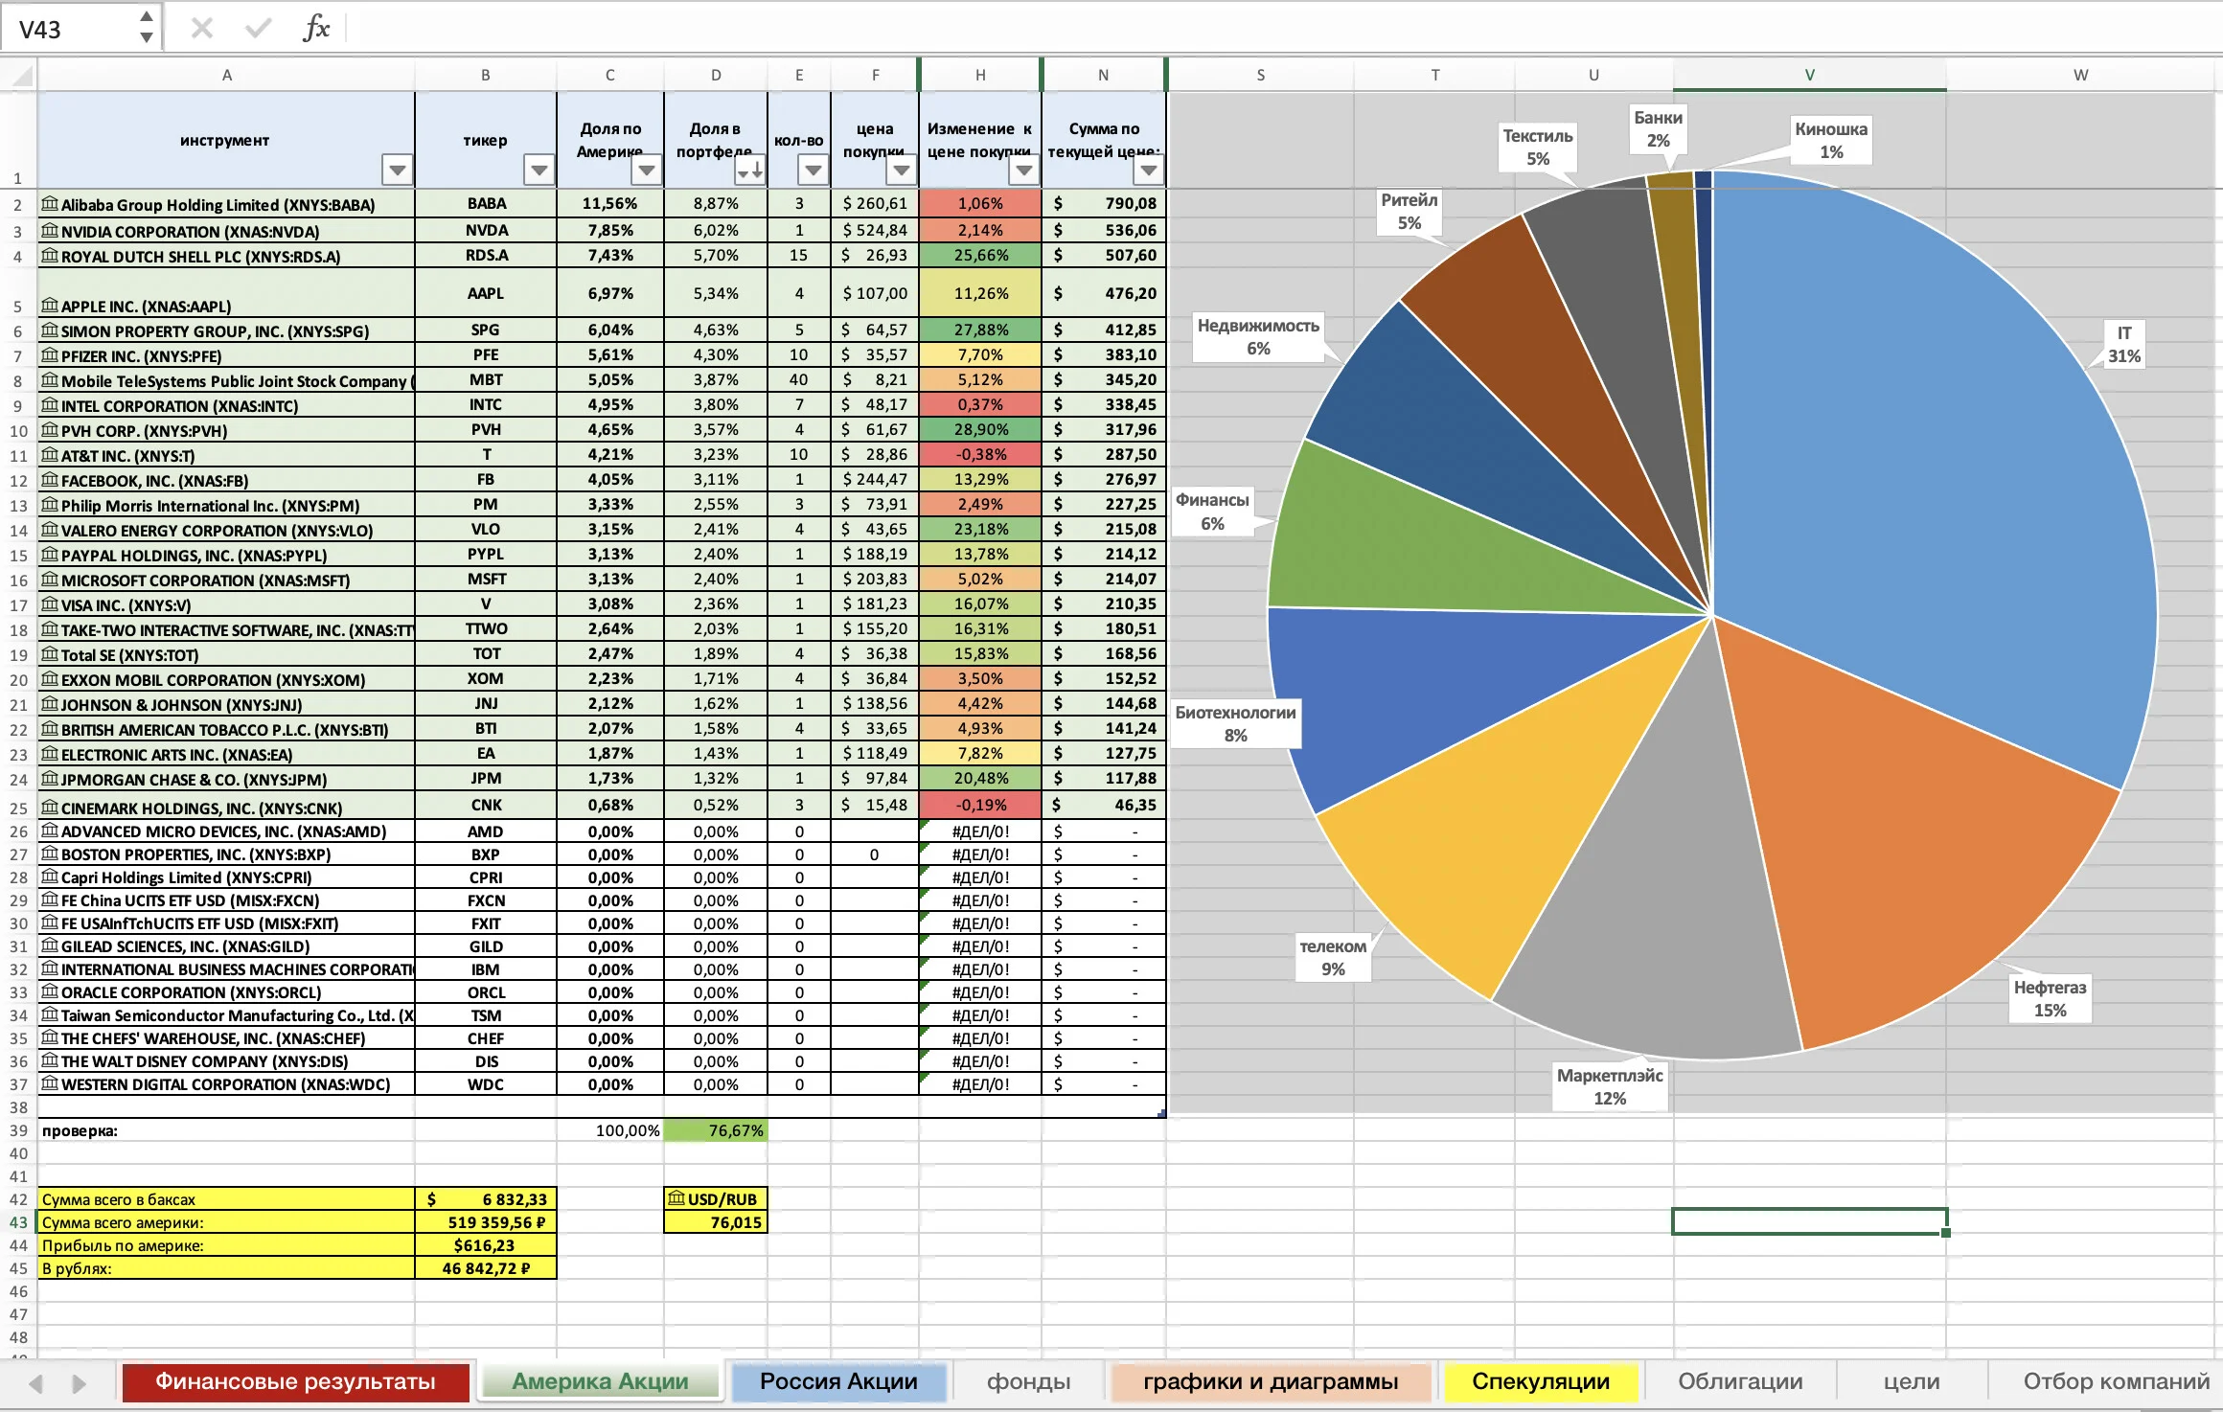Select row 43 header
Screen dimensions: 2223x1412
[18, 1222]
